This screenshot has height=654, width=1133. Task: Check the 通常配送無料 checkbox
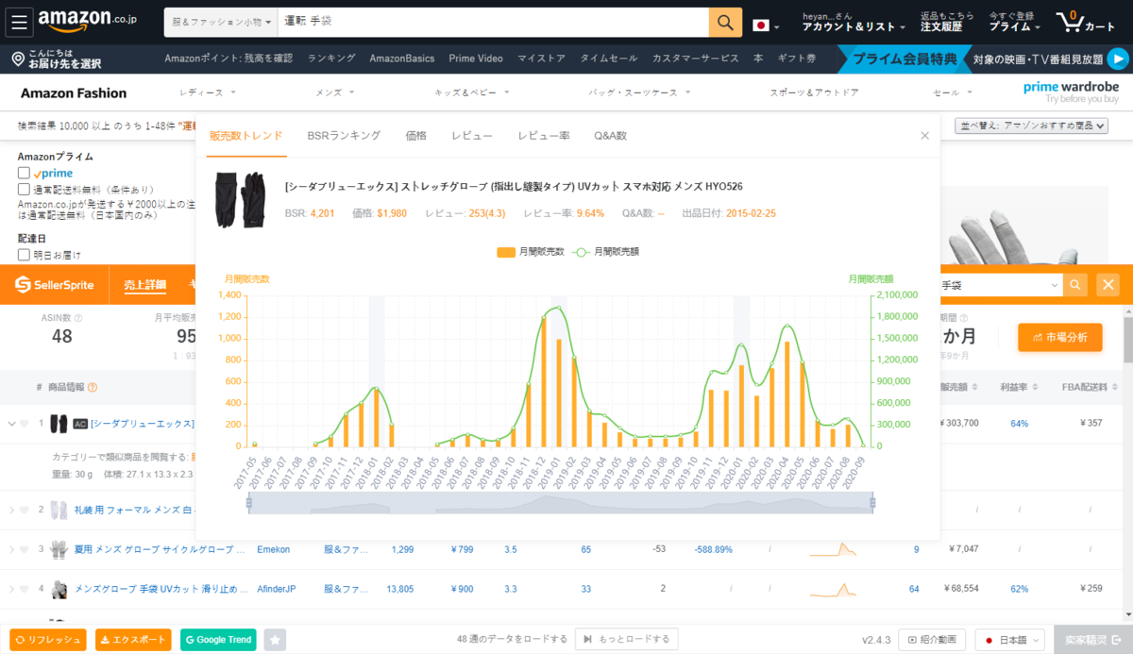pyautogui.click(x=25, y=189)
